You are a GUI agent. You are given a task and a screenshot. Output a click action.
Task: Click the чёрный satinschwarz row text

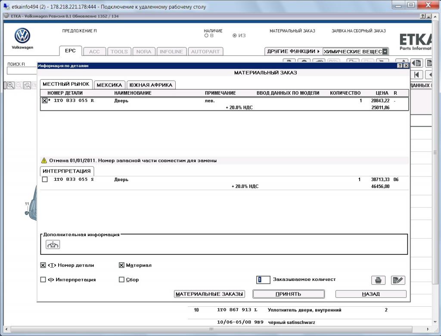tap(292, 322)
